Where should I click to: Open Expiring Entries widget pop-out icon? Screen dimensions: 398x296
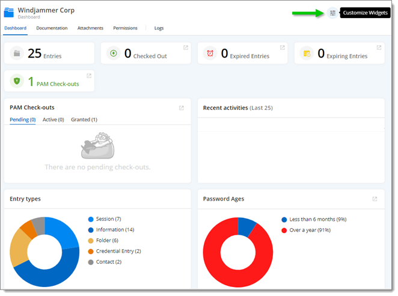[x=379, y=47]
